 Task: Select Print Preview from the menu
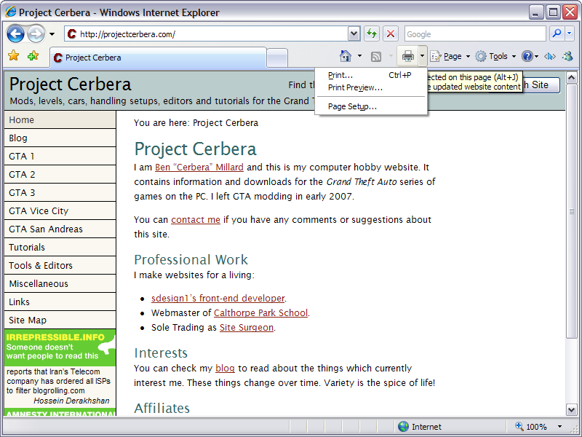355,87
